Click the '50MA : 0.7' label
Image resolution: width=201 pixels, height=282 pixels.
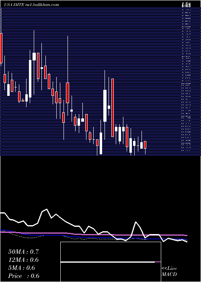click(x=23, y=252)
